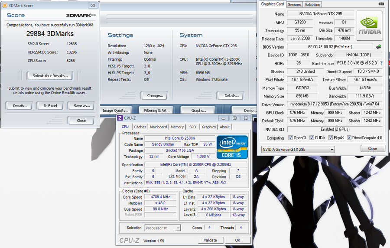The height and width of the screenshot is (248, 390).
Task: Click the Memory Size 896 MB value
Action: (302, 96)
